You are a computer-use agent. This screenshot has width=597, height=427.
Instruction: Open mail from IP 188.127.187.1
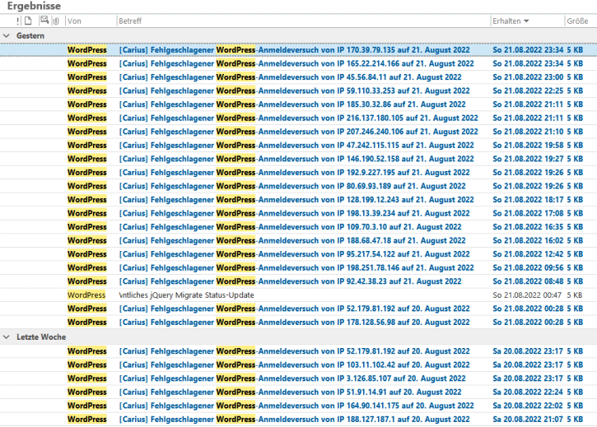pyautogui.click(x=298, y=419)
